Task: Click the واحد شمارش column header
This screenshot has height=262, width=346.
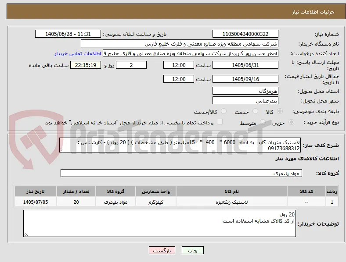Action: click(x=156, y=191)
